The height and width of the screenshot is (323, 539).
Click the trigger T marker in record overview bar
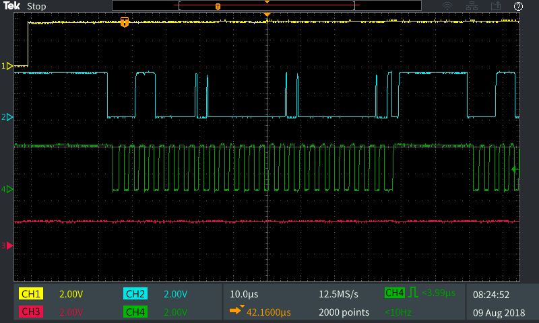[x=218, y=7]
